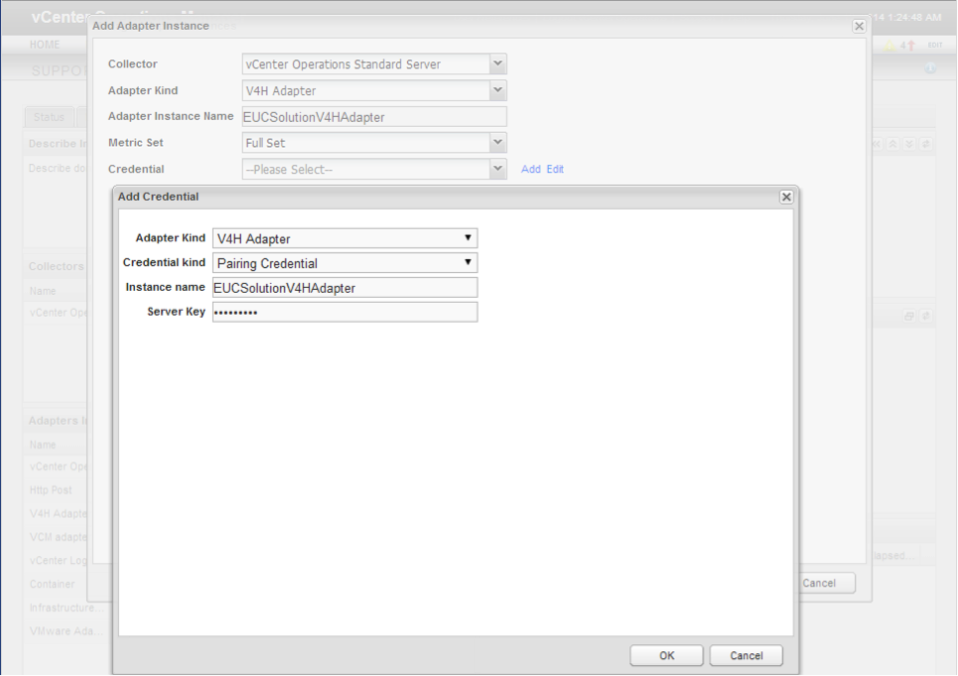This screenshot has height=676, width=958.
Task: Open the Adapter Kind dropdown in Add Credential
Action: point(467,238)
